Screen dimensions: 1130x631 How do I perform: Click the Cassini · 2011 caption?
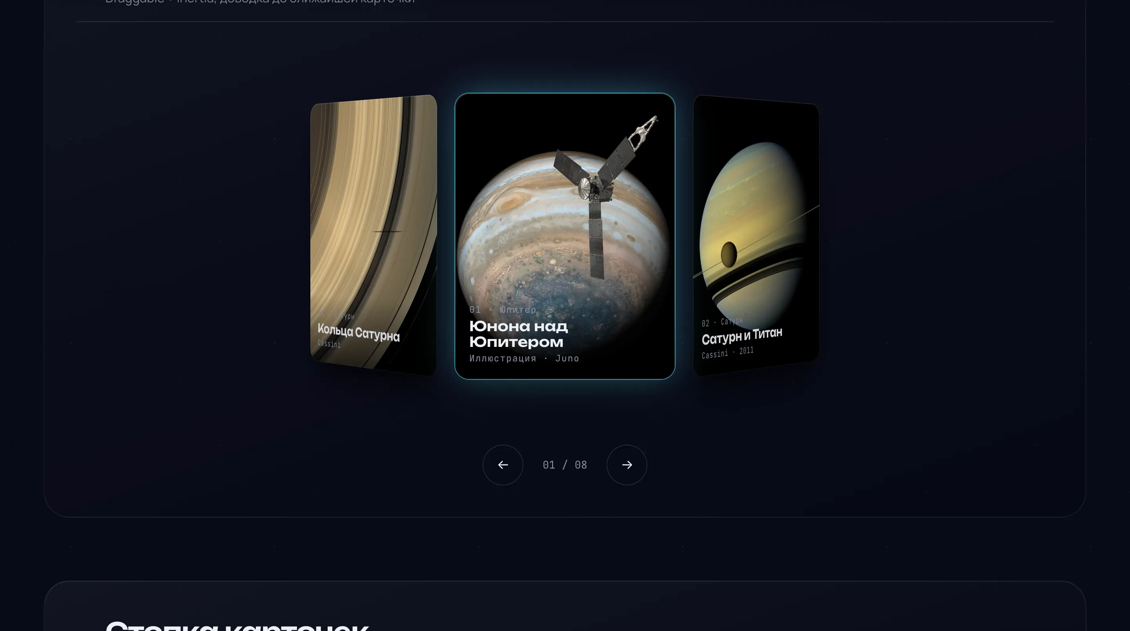tap(727, 352)
